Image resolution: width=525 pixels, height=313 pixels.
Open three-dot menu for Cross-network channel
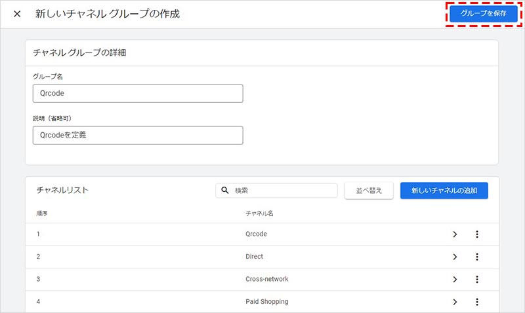click(477, 280)
